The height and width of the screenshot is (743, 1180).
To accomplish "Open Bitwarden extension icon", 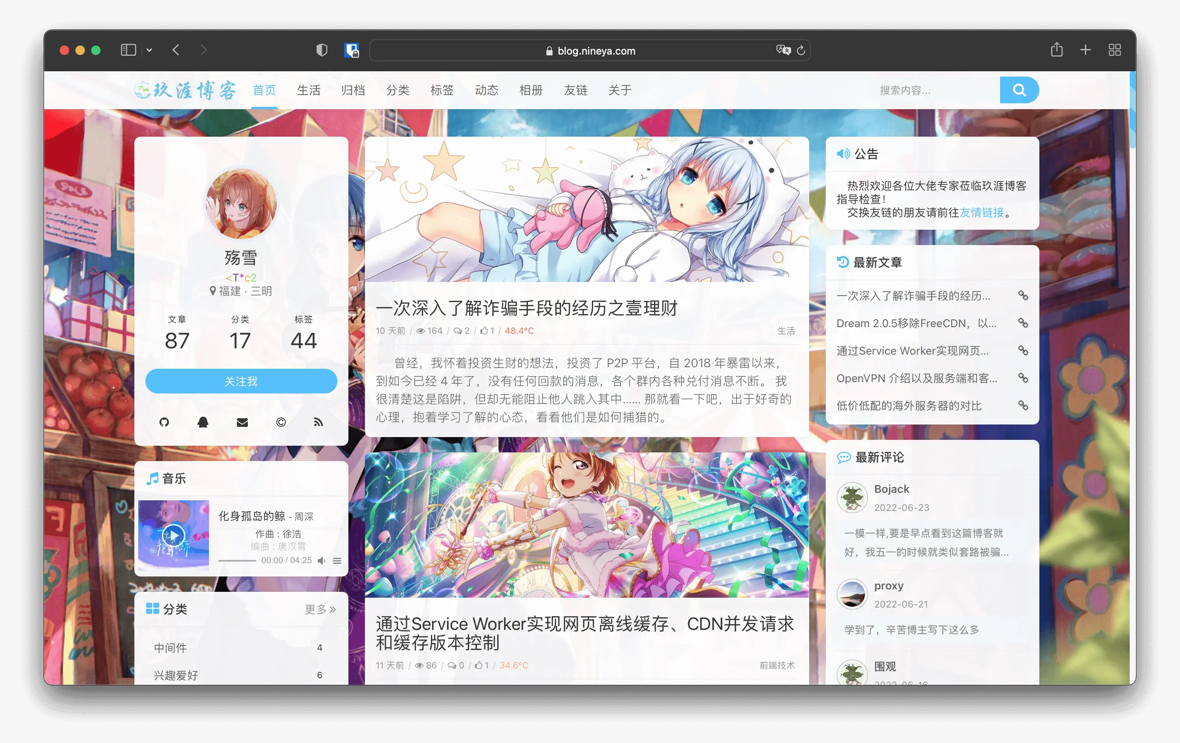I will point(351,50).
